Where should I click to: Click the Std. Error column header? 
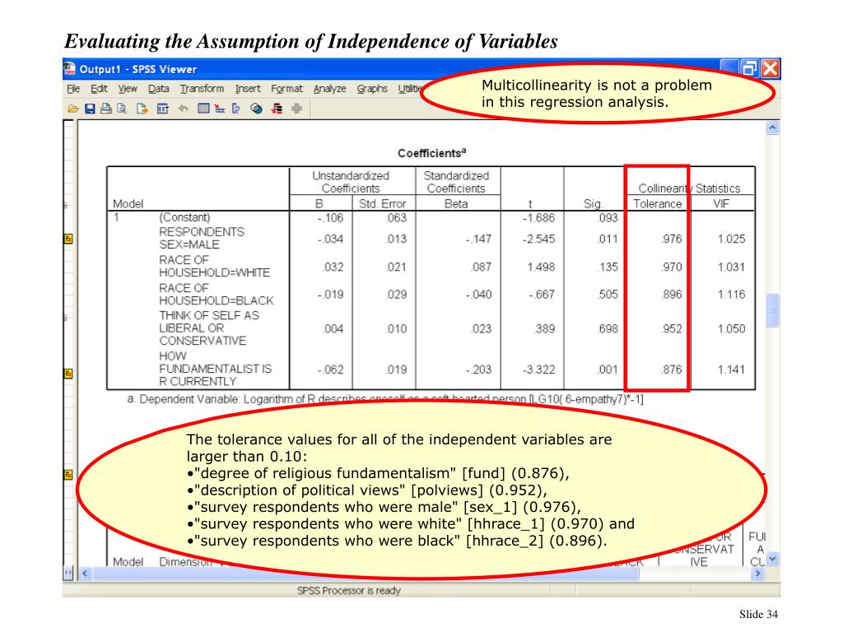(383, 204)
